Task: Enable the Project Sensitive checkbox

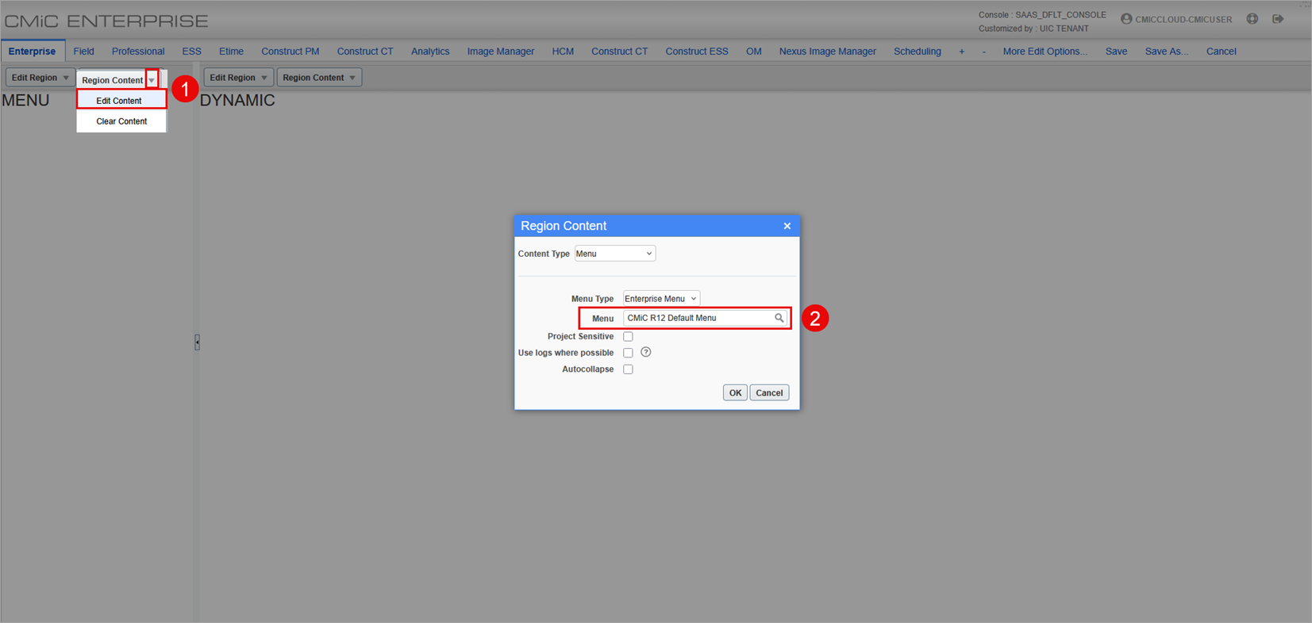Action: [x=628, y=337]
